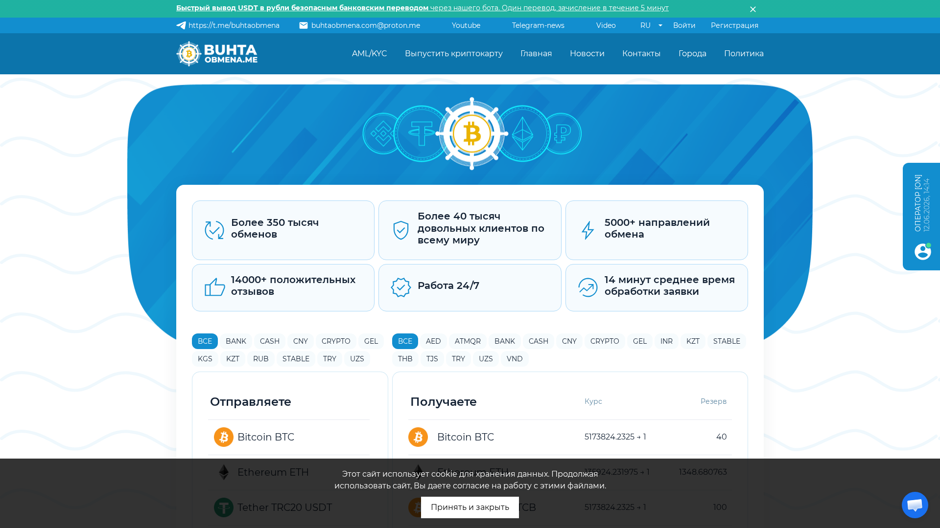The height and width of the screenshot is (528, 940).
Task: Choose Tether TRC20 USDT to send
Action: coord(289,507)
